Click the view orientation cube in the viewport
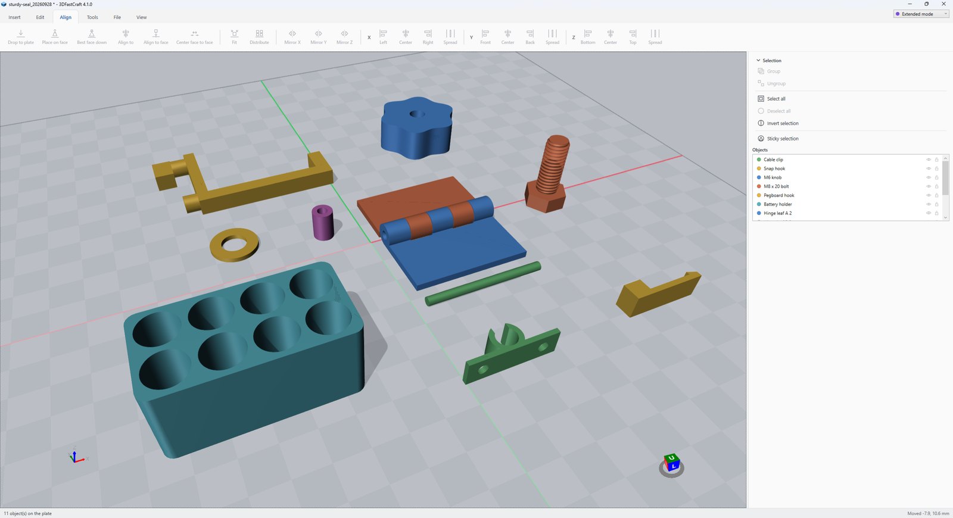The width and height of the screenshot is (953, 518). tap(672, 464)
